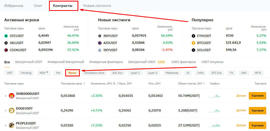Select the Инверсный Бессрочный tab
Viewport: 270px width, 131px height.
pyautogui.click(x=66, y=62)
